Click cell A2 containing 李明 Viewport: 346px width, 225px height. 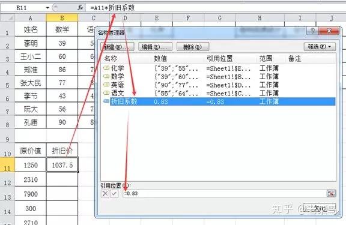[x=31, y=43]
